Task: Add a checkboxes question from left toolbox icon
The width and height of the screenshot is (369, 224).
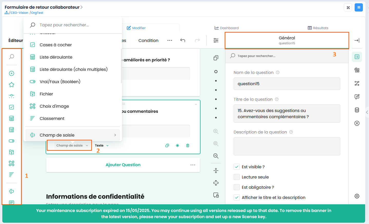Action: coord(12,107)
